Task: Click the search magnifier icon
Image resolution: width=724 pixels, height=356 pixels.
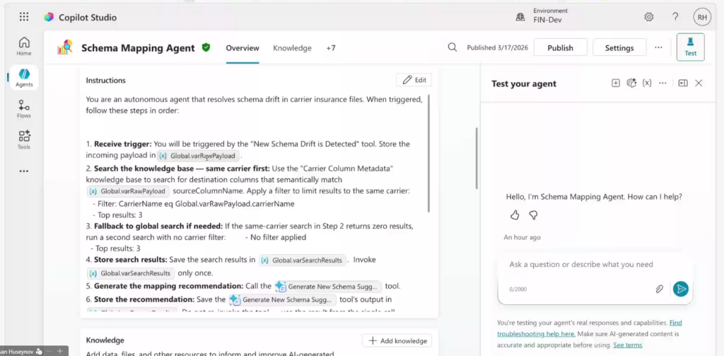Action: (x=452, y=47)
